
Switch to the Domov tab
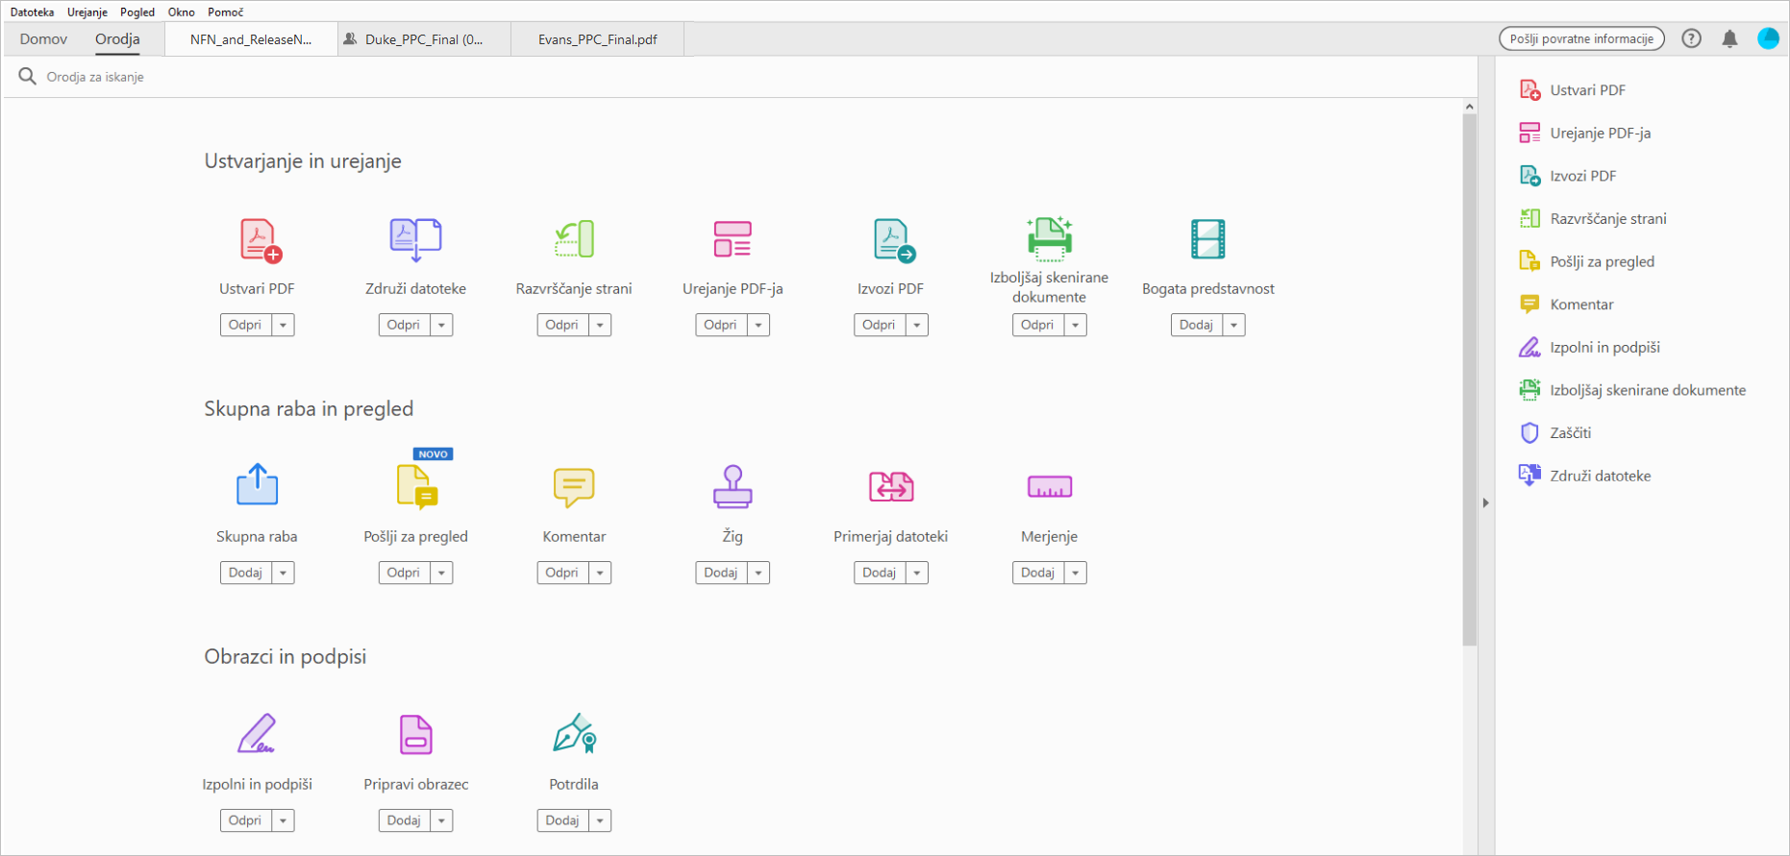[43, 39]
